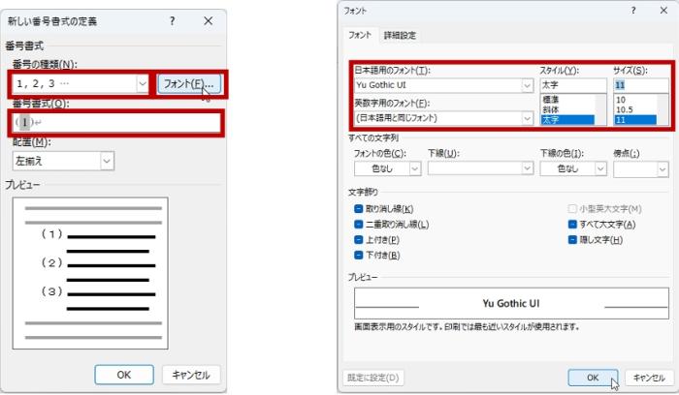Toggle the すべて大文字 checkbox
This screenshot has height=395, width=679.
(572, 224)
